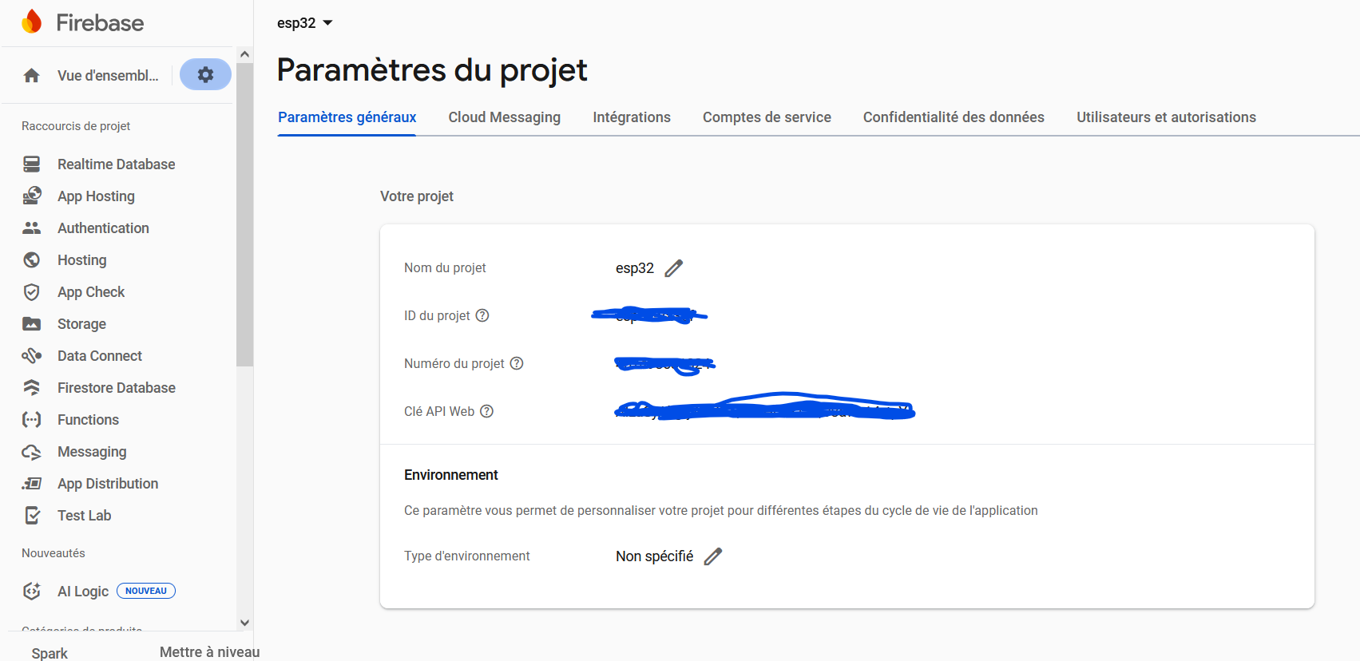Click sidebar scrollbar up arrow
Screen dimensions: 1360x661
click(245, 54)
